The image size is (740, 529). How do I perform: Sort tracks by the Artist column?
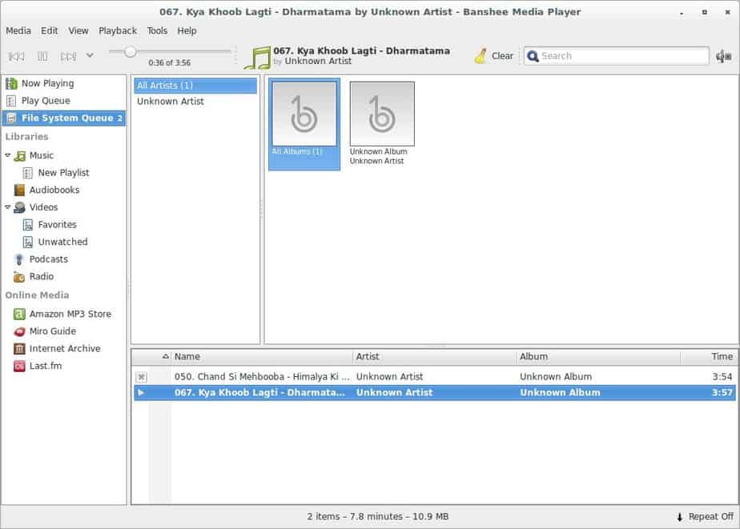434,357
